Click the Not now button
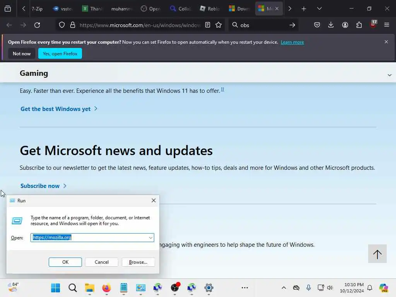Image resolution: width=396 pixels, height=297 pixels. click(x=22, y=53)
